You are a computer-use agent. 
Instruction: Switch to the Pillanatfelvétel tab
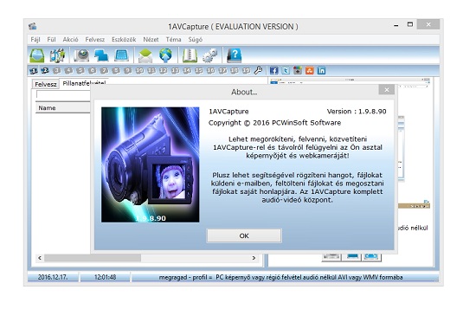(84, 83)
